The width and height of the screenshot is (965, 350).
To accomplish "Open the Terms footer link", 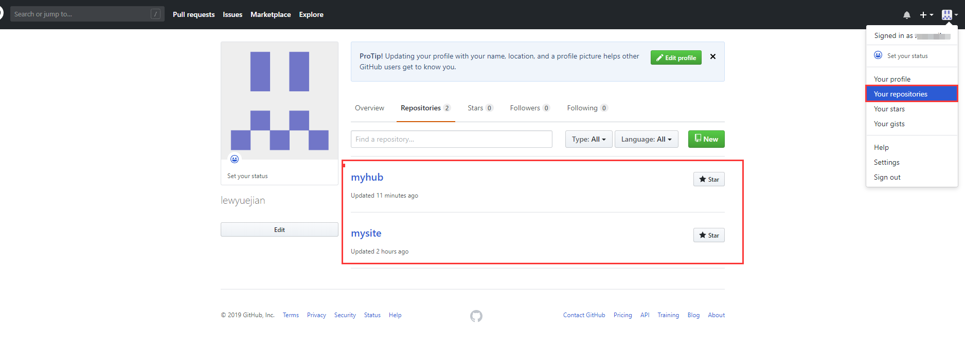I will pos(291,315).
